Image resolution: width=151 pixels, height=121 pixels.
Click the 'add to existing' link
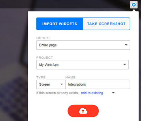92,93
